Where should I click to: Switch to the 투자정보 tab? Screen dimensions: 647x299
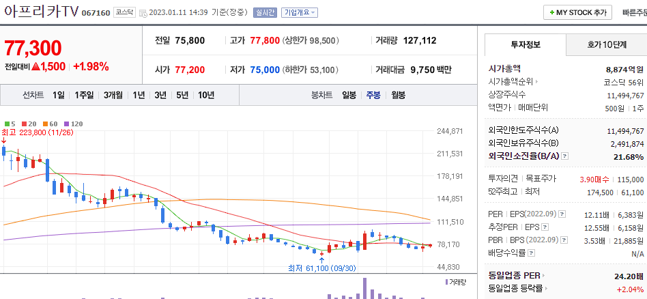pyautogui.click(x=526, y=44)
